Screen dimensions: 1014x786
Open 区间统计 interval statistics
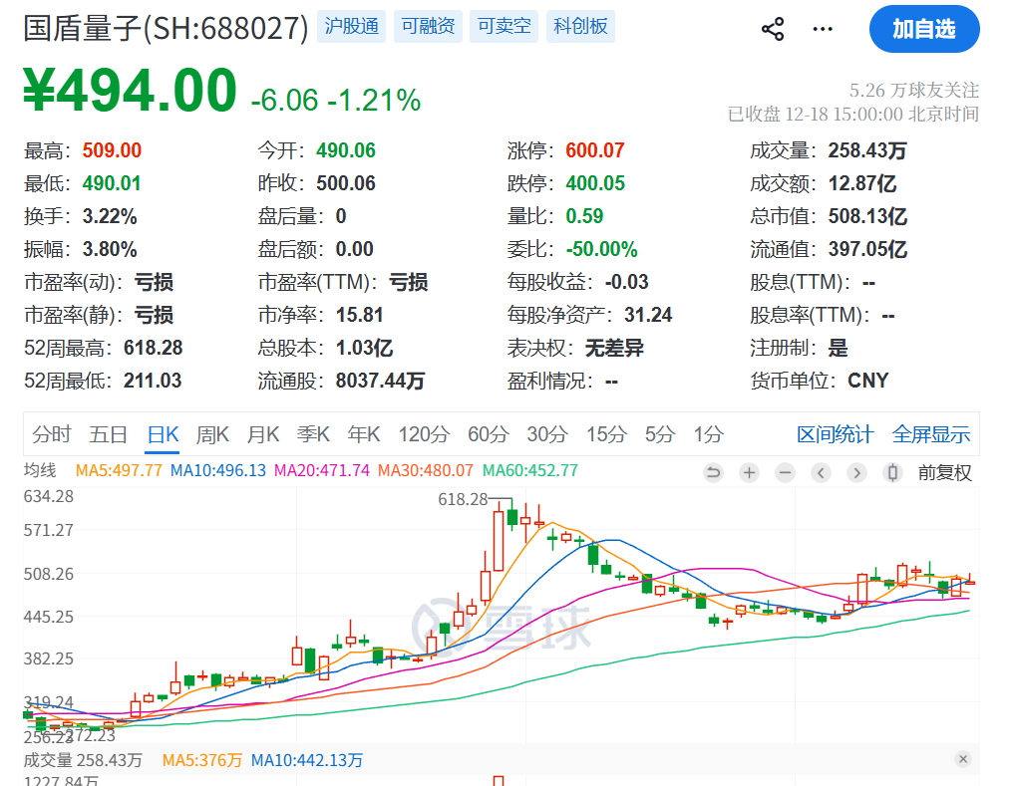coord(836,434)
